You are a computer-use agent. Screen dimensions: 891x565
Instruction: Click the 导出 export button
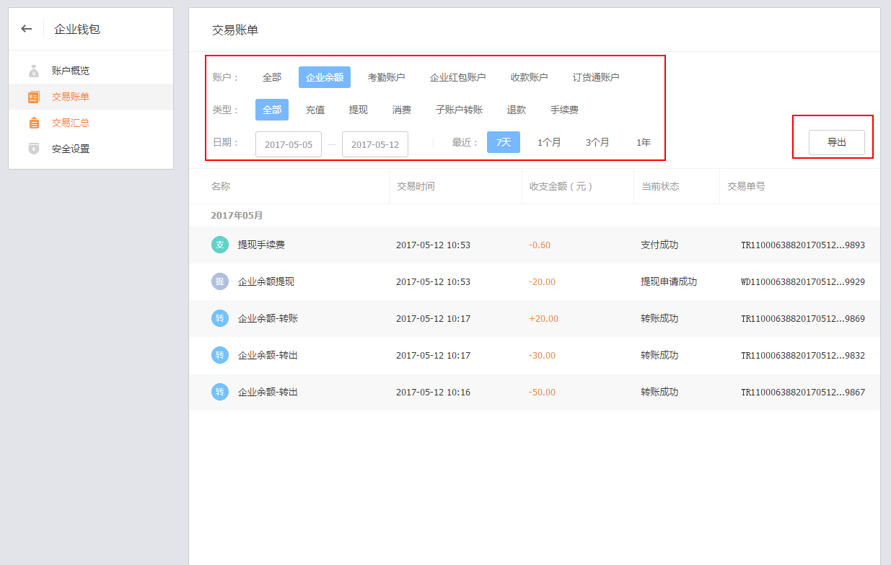pos(836,142)
